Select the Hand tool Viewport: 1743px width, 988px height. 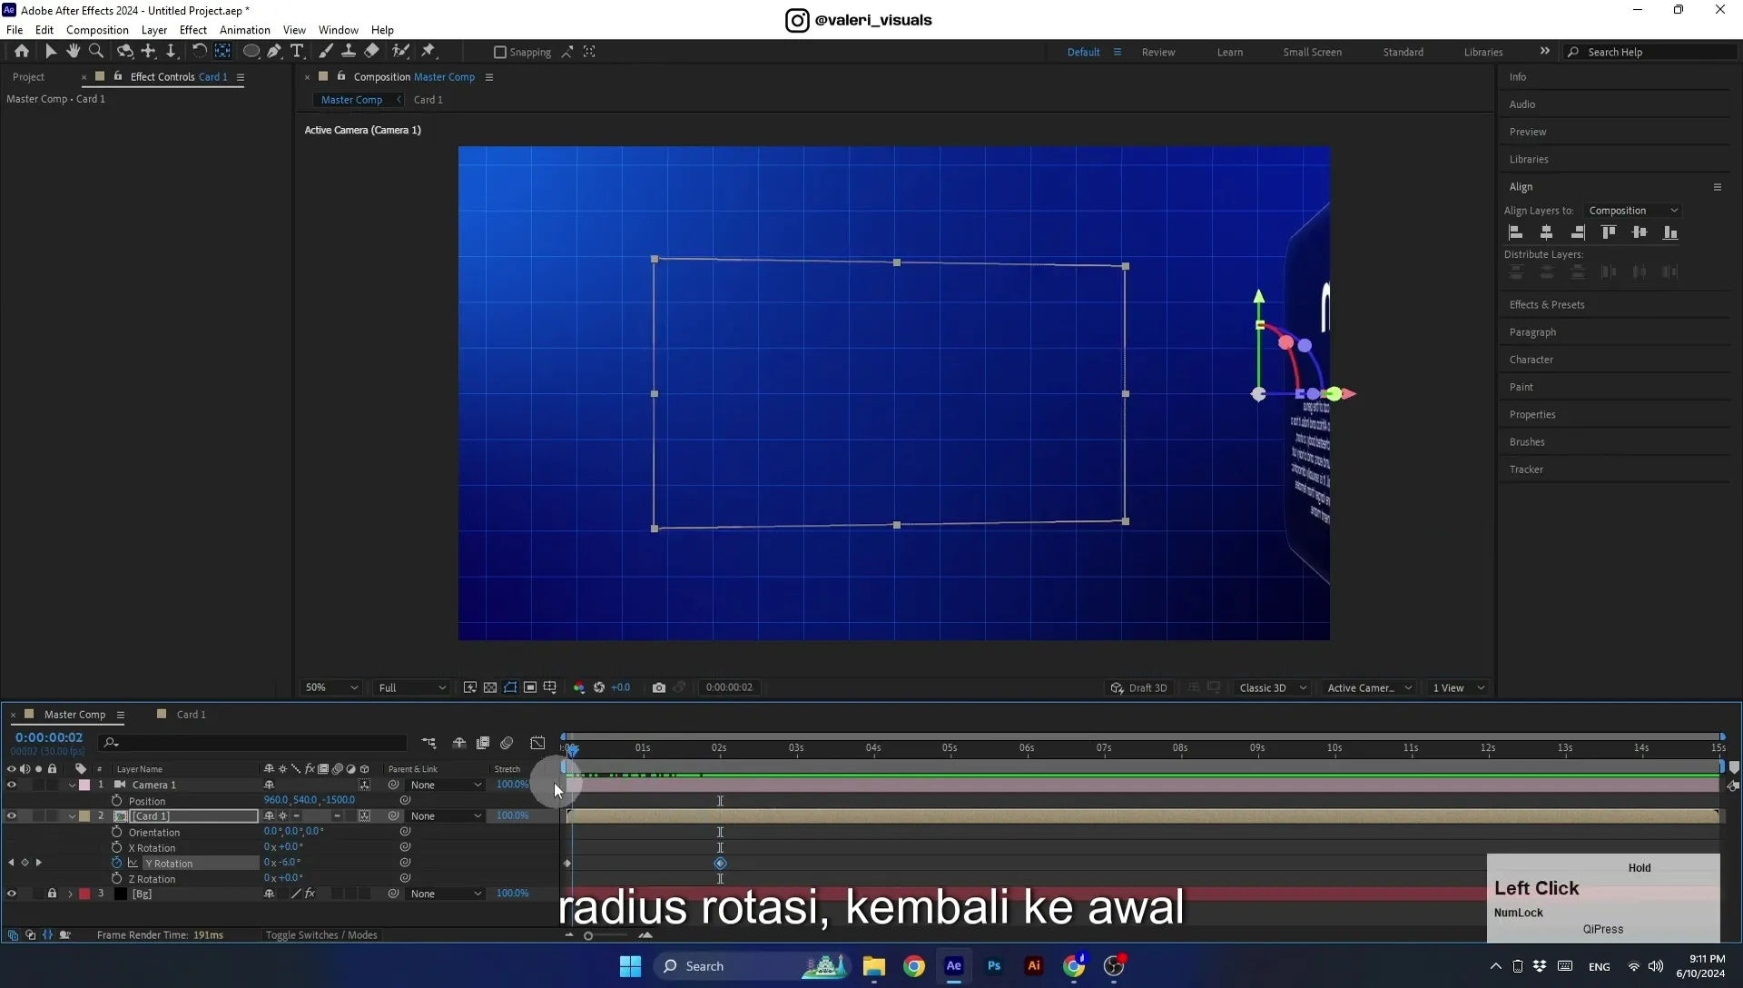pos(74,52)
